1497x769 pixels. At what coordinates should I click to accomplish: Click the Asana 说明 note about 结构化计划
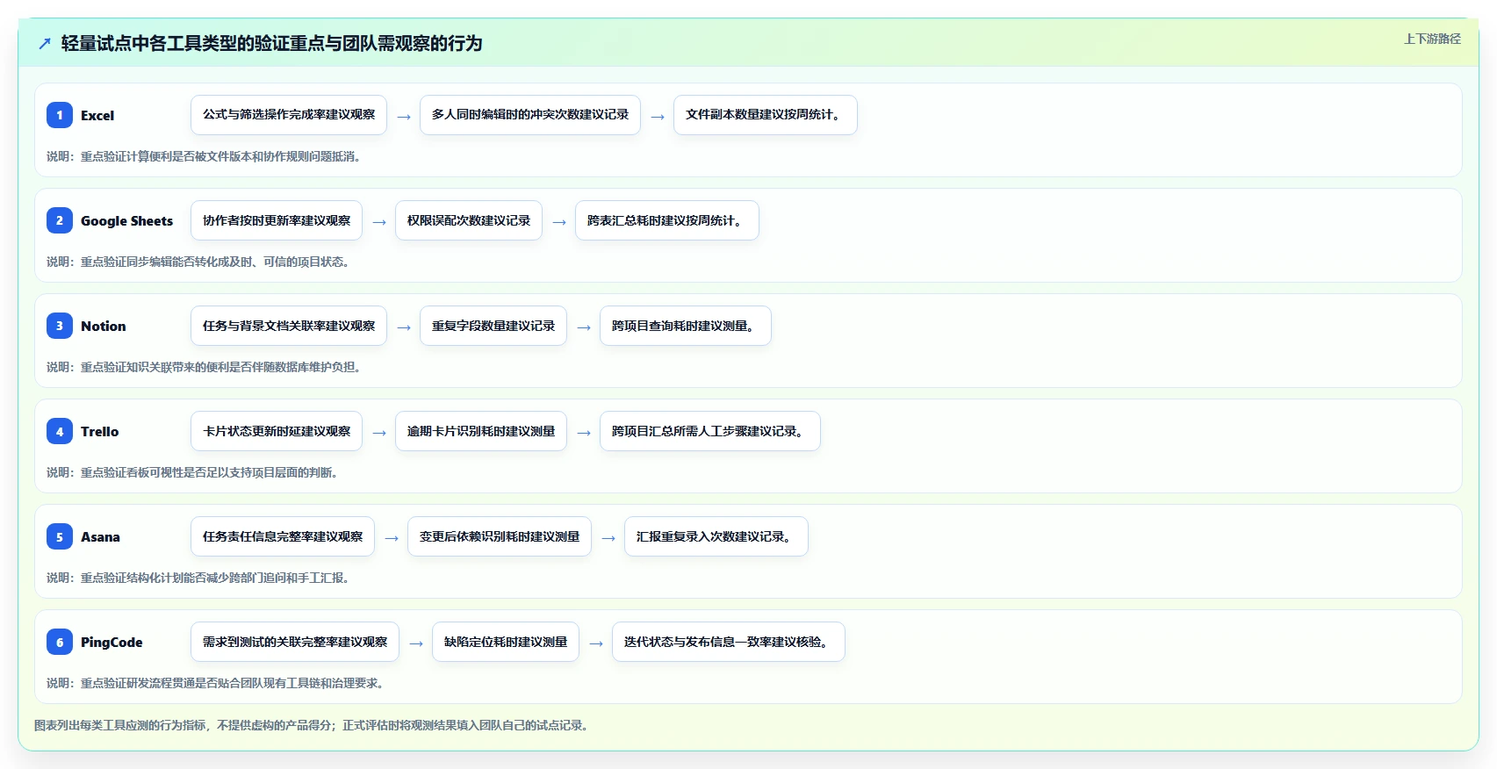(198, 578)
